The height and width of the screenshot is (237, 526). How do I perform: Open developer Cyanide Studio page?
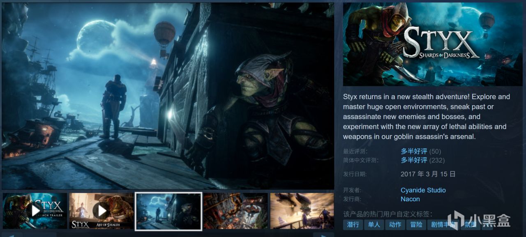point(423,190)
